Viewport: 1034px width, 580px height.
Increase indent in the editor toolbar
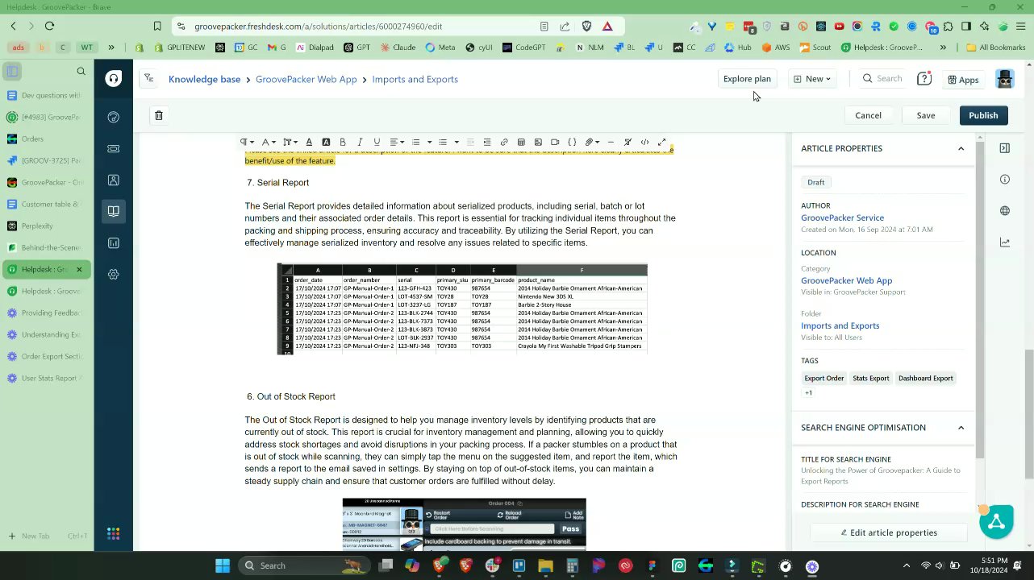point(487,142)
